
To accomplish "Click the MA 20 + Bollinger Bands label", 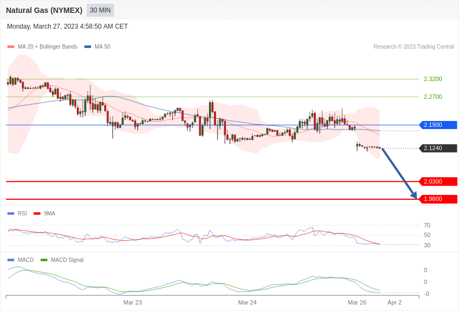I will 48,46.
